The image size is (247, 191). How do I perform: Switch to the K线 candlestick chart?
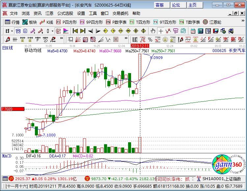(x=46, y=22)
